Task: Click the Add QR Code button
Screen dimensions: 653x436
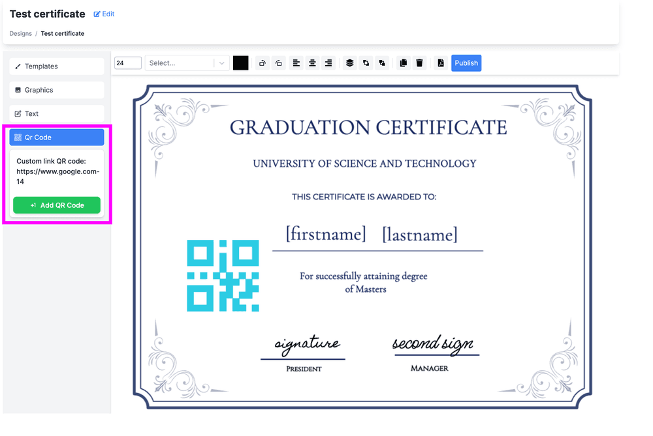Action: 56,205
